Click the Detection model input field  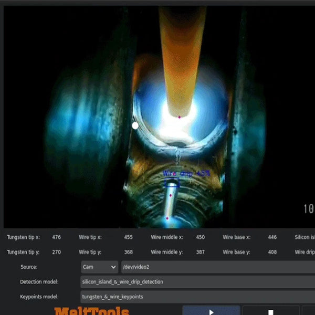[198, 281]
